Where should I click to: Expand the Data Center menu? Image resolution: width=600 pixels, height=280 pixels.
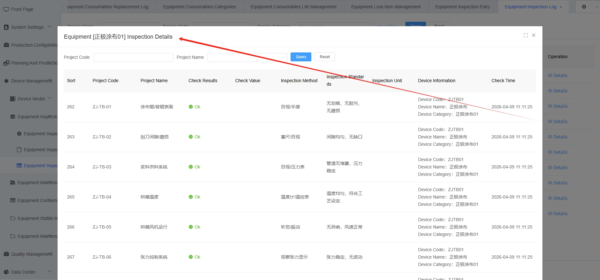click(x=50, y=271)
